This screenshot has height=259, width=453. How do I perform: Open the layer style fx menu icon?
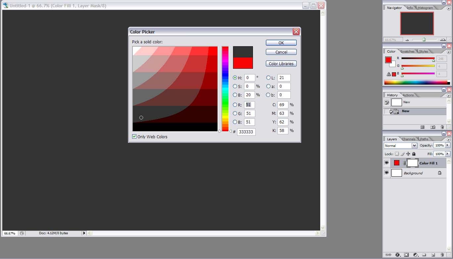coord(397,255)
